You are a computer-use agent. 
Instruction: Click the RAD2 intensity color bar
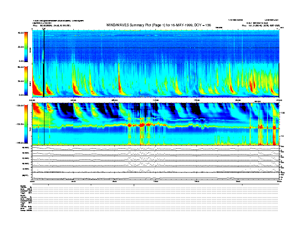pos(26,47)
